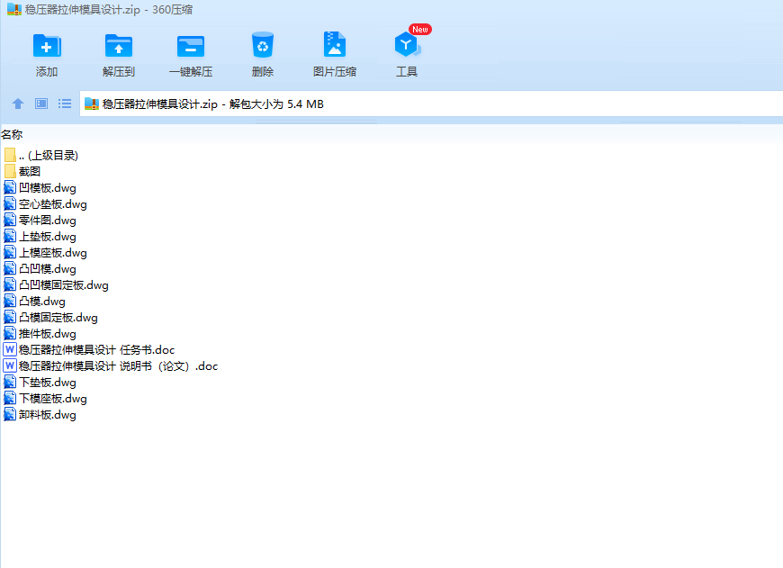Select 稳压器拉伸模具设计 说明书（论文）.doc

(118, 366)
